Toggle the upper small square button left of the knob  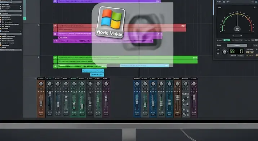point(218,49)
